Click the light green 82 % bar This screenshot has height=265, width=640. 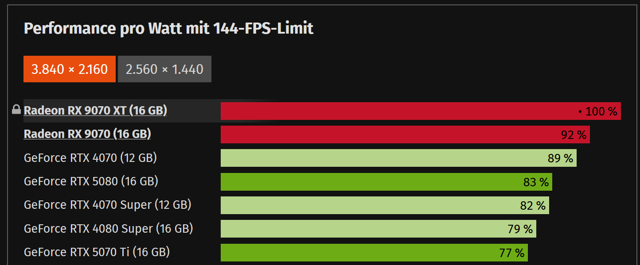point(385,205)
